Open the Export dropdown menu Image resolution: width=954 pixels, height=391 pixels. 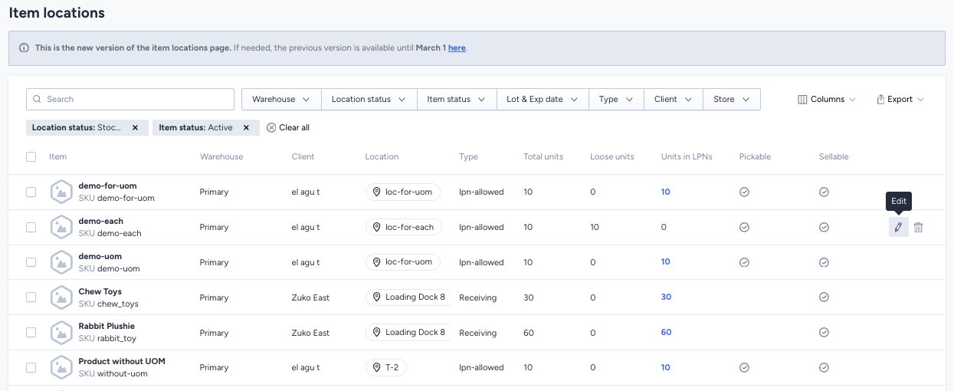point(900,100)
